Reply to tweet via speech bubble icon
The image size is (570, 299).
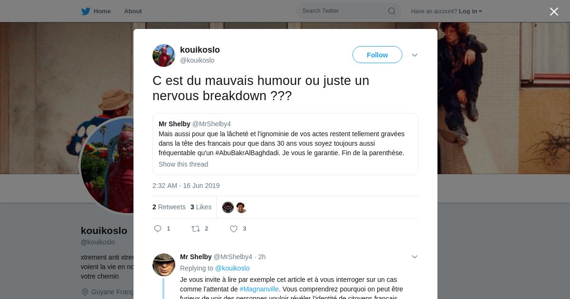click(158, 229)
